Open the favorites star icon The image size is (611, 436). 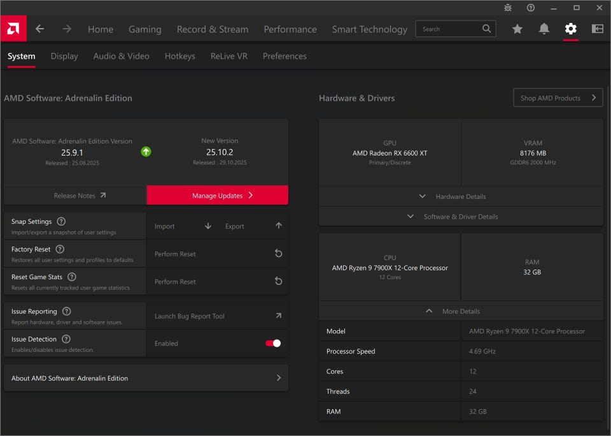517,29
